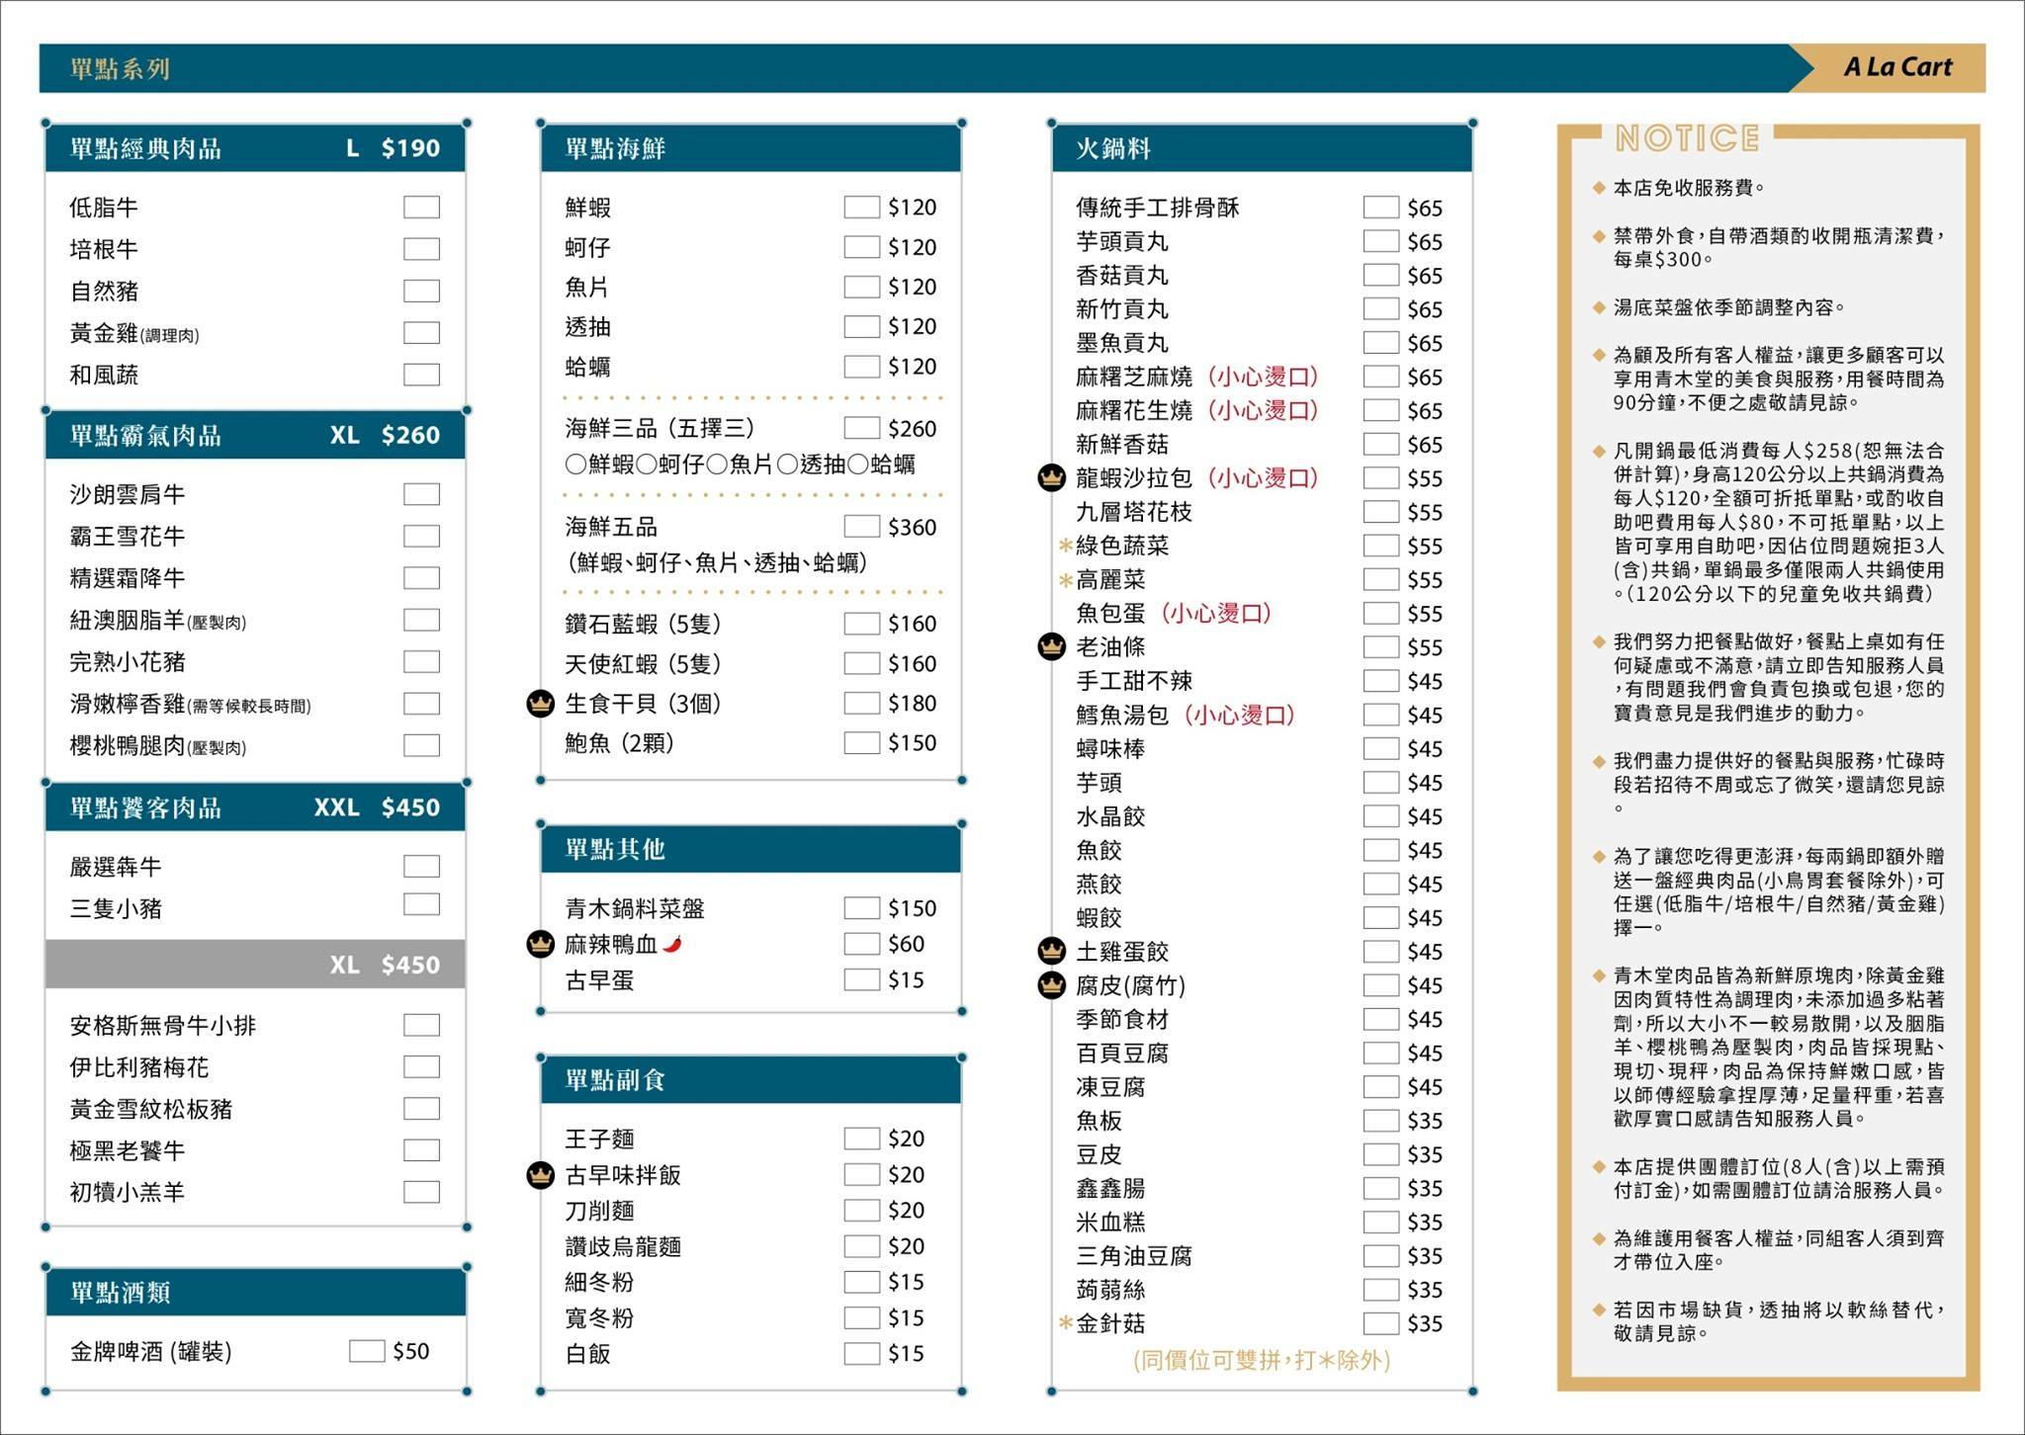Screen dimensions: 2025x1435
Task: Choose the 透抽 circle under 海鮮三品
Action: [787, 464]
